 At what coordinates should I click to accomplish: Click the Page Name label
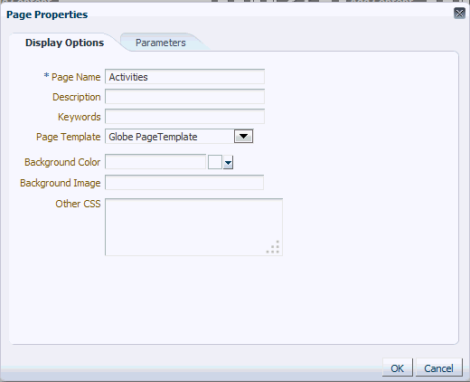coord(76,77)
